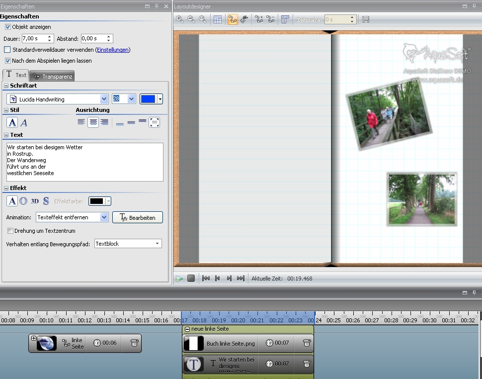The image size is (482, 379).
Task: Click the add motion path point icon
Action: pyautogui.click(x=259, y=19)
